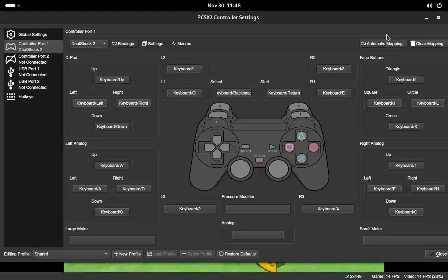Rebind Left Analog Left Keyboard/A
Image resolution: width=448 pixels, height=280 pixels.
pyautogui.click(x=90, y=189)
